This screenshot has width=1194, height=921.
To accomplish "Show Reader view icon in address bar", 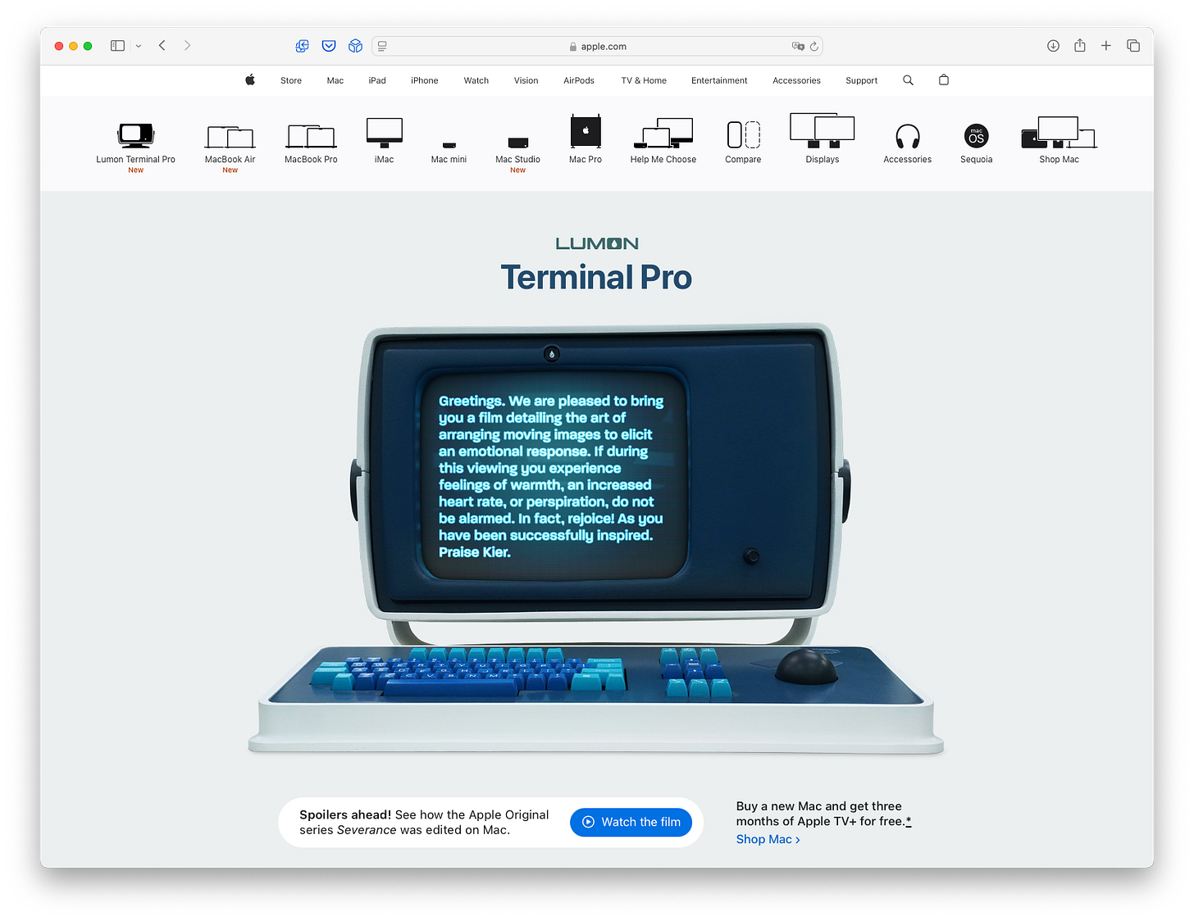I will 382,46.
